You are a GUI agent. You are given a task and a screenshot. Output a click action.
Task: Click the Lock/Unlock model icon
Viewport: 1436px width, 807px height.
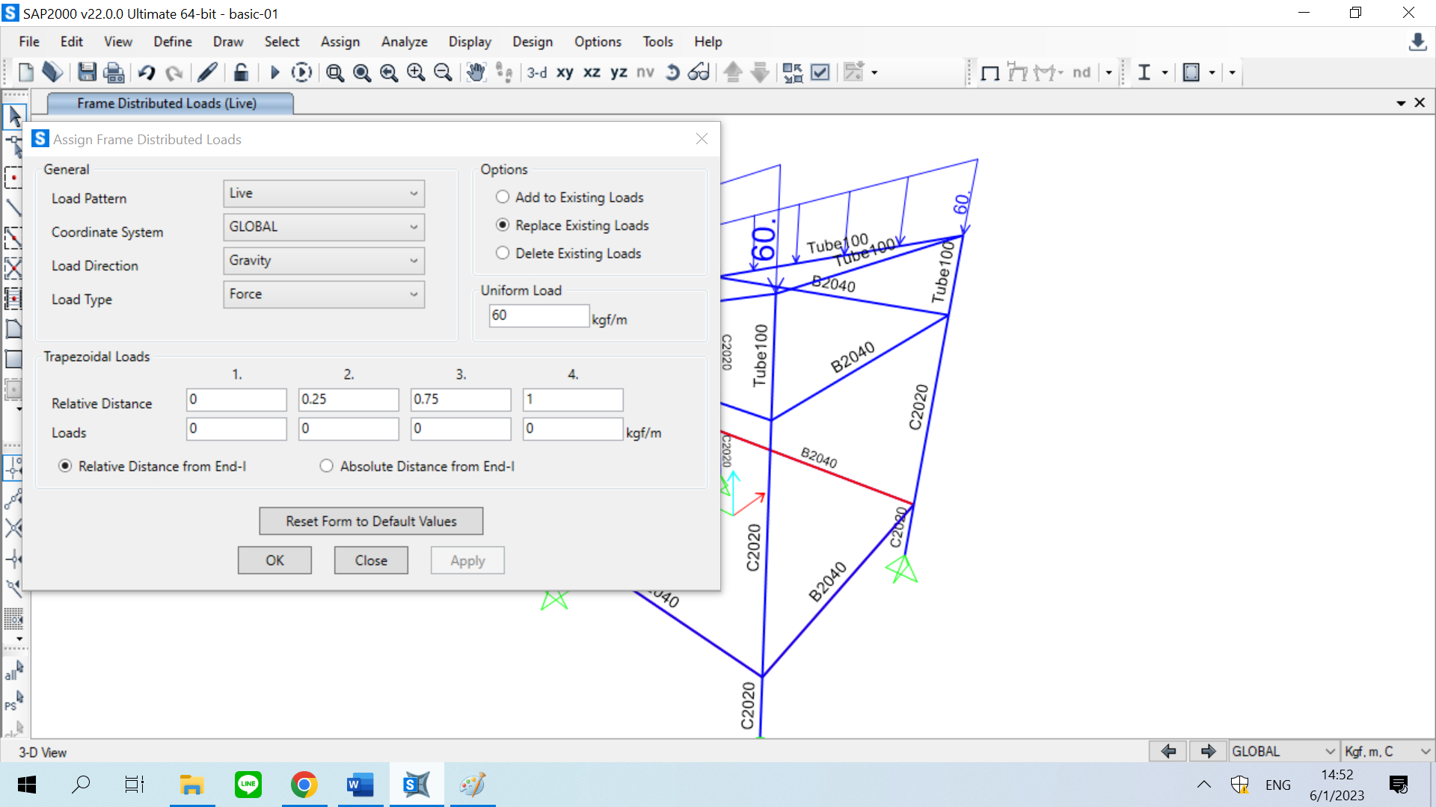(x=240, y=72)
